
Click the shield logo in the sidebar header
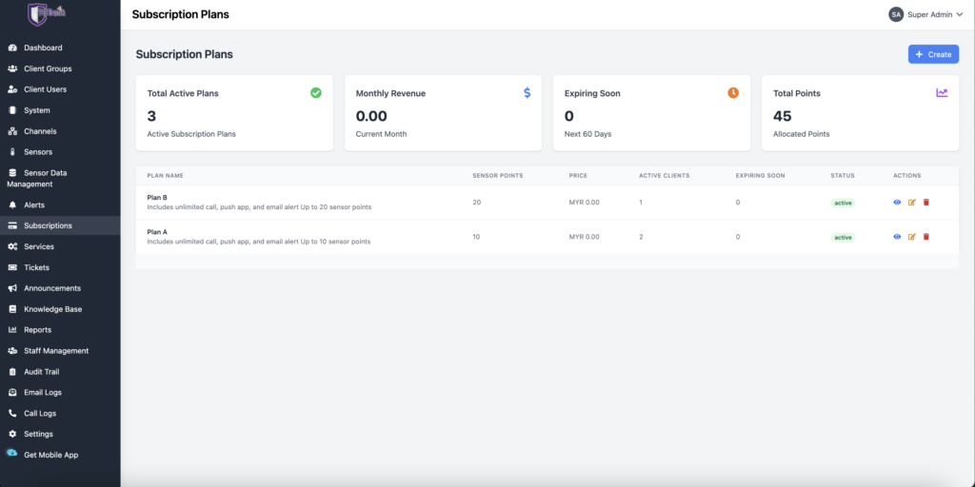tap(37, 14)
